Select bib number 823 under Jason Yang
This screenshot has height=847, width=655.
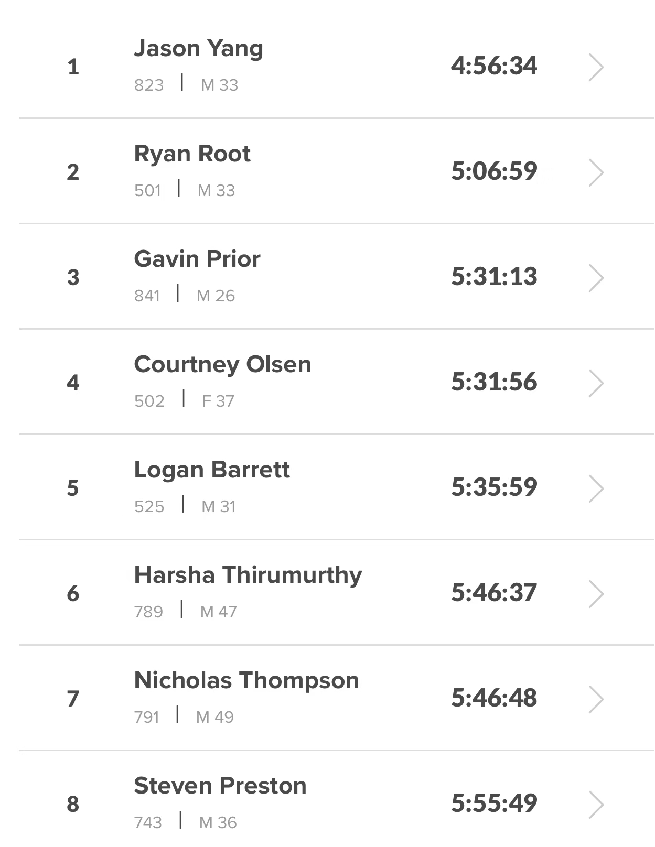[x=149, y=85]
